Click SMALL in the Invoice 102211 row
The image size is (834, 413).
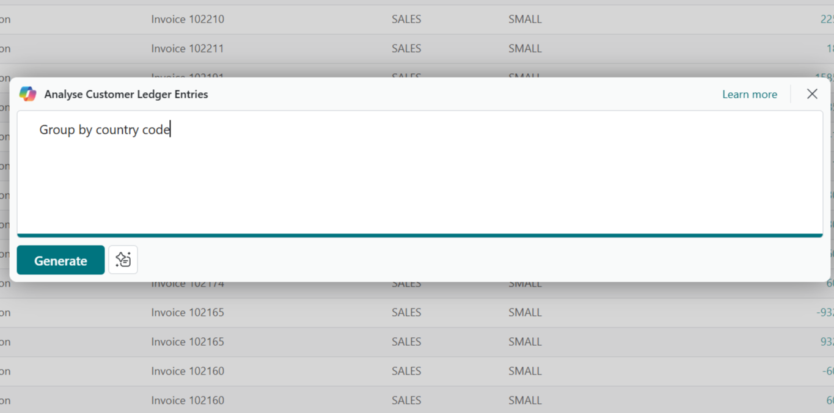point(525,49)
